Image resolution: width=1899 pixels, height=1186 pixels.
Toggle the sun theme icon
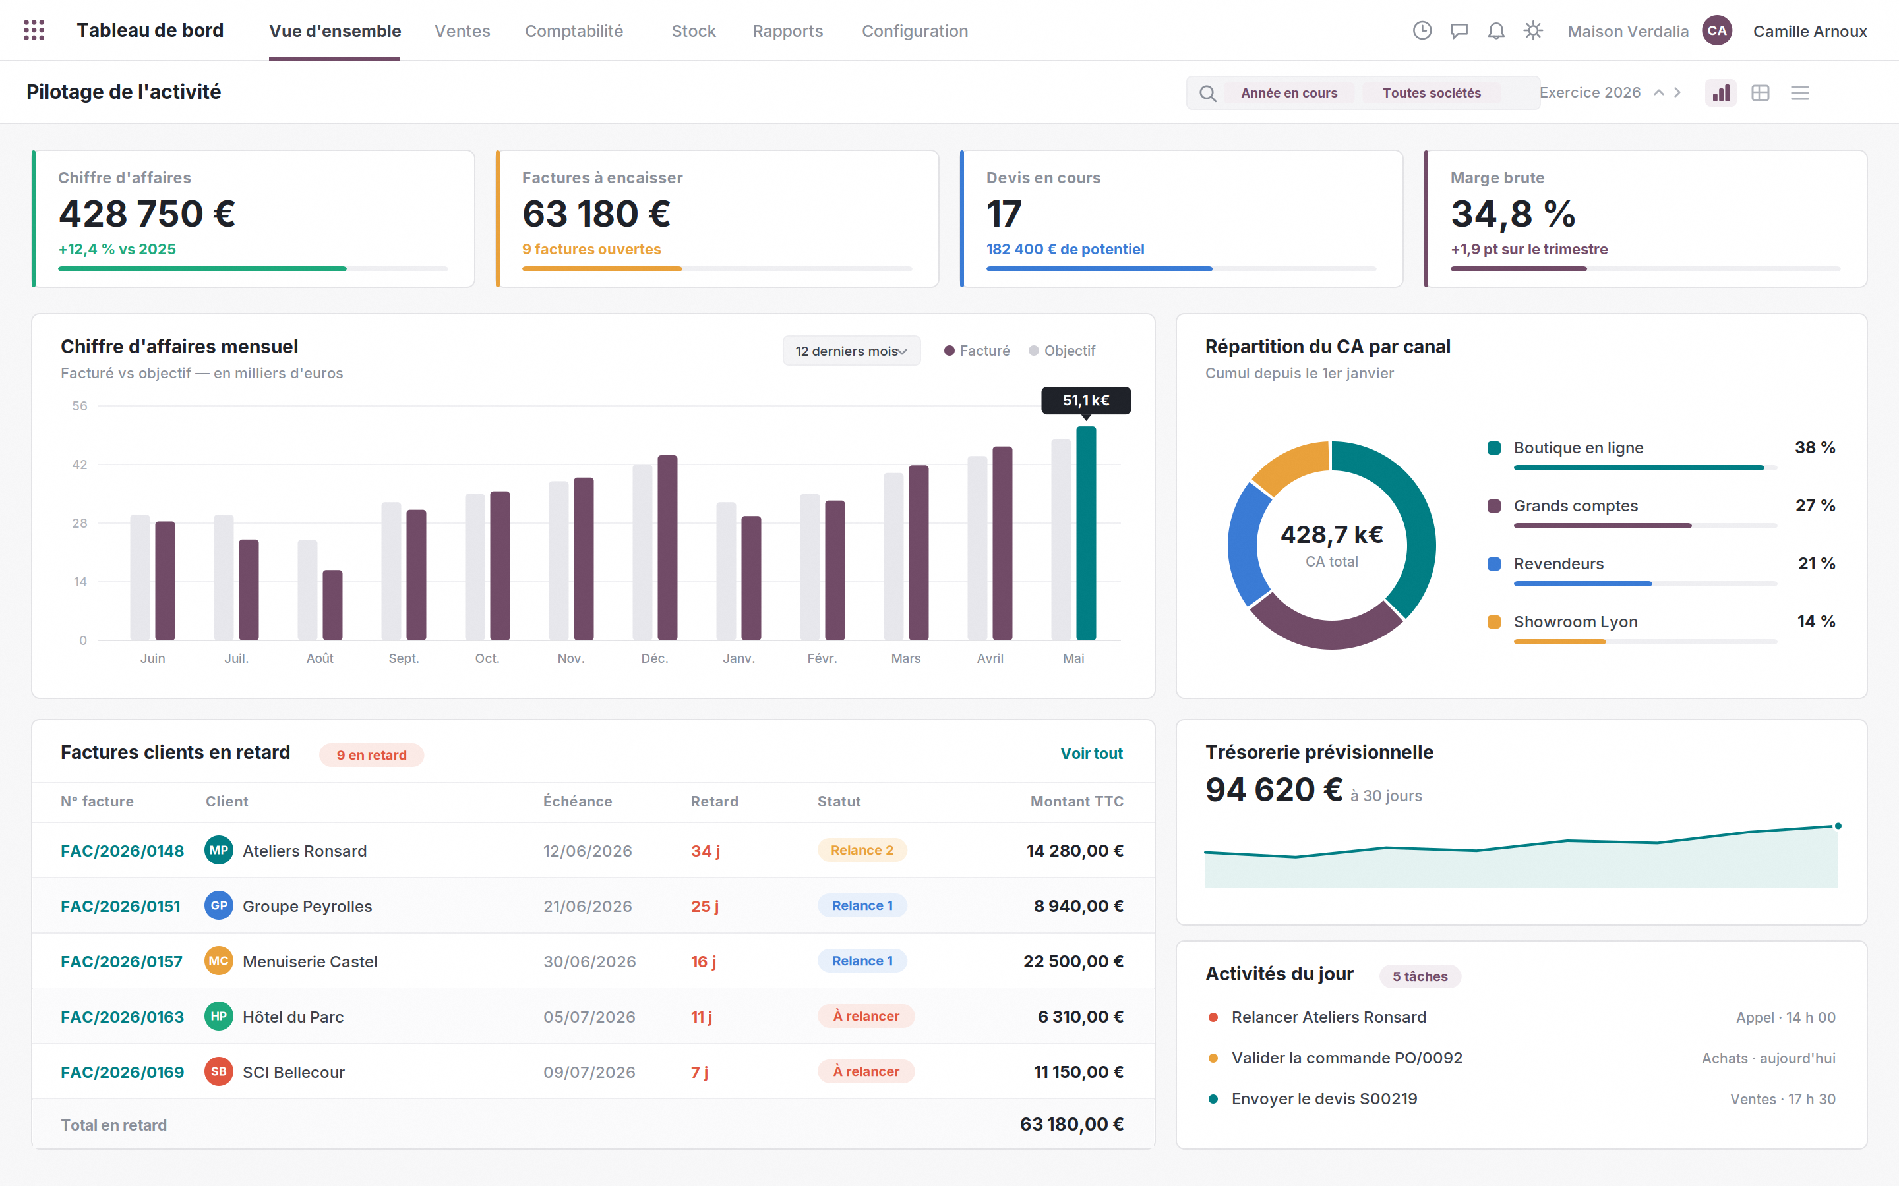[x=1532, y=30]
